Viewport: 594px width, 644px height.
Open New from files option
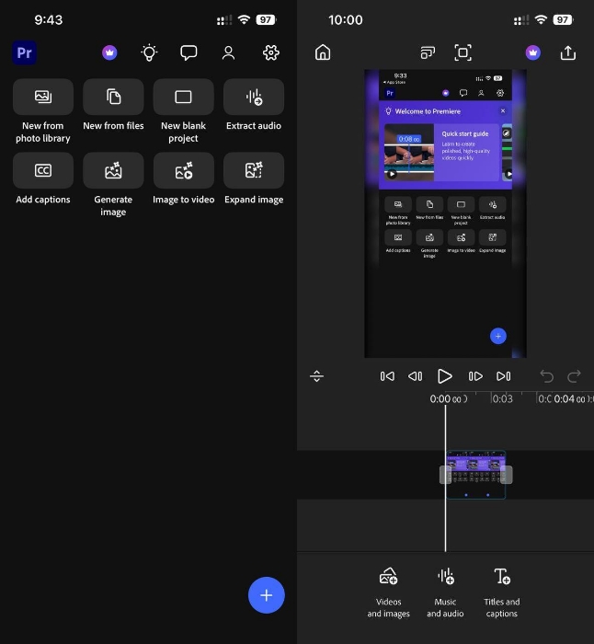(113, 98)
